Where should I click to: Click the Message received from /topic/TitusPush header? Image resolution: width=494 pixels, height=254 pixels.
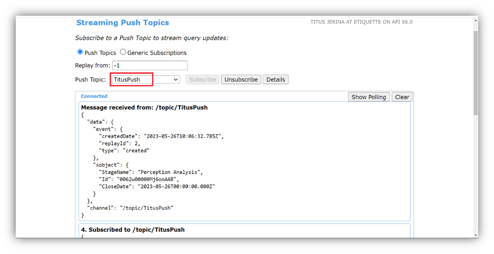click(144, 107)
